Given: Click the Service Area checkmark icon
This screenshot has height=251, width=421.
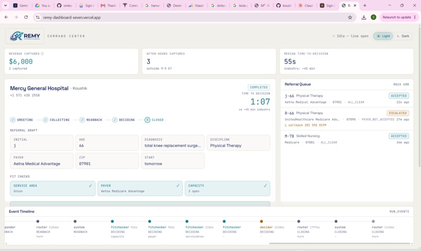Looking at the screenshot, I should (x=90, y=185).
